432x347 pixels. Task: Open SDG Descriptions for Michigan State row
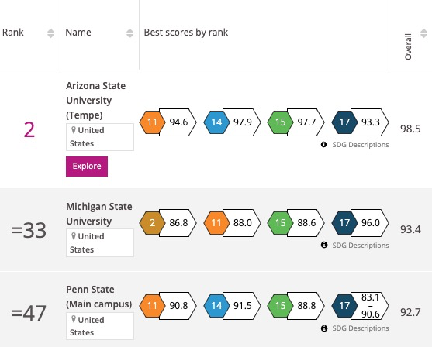point(361,246)
